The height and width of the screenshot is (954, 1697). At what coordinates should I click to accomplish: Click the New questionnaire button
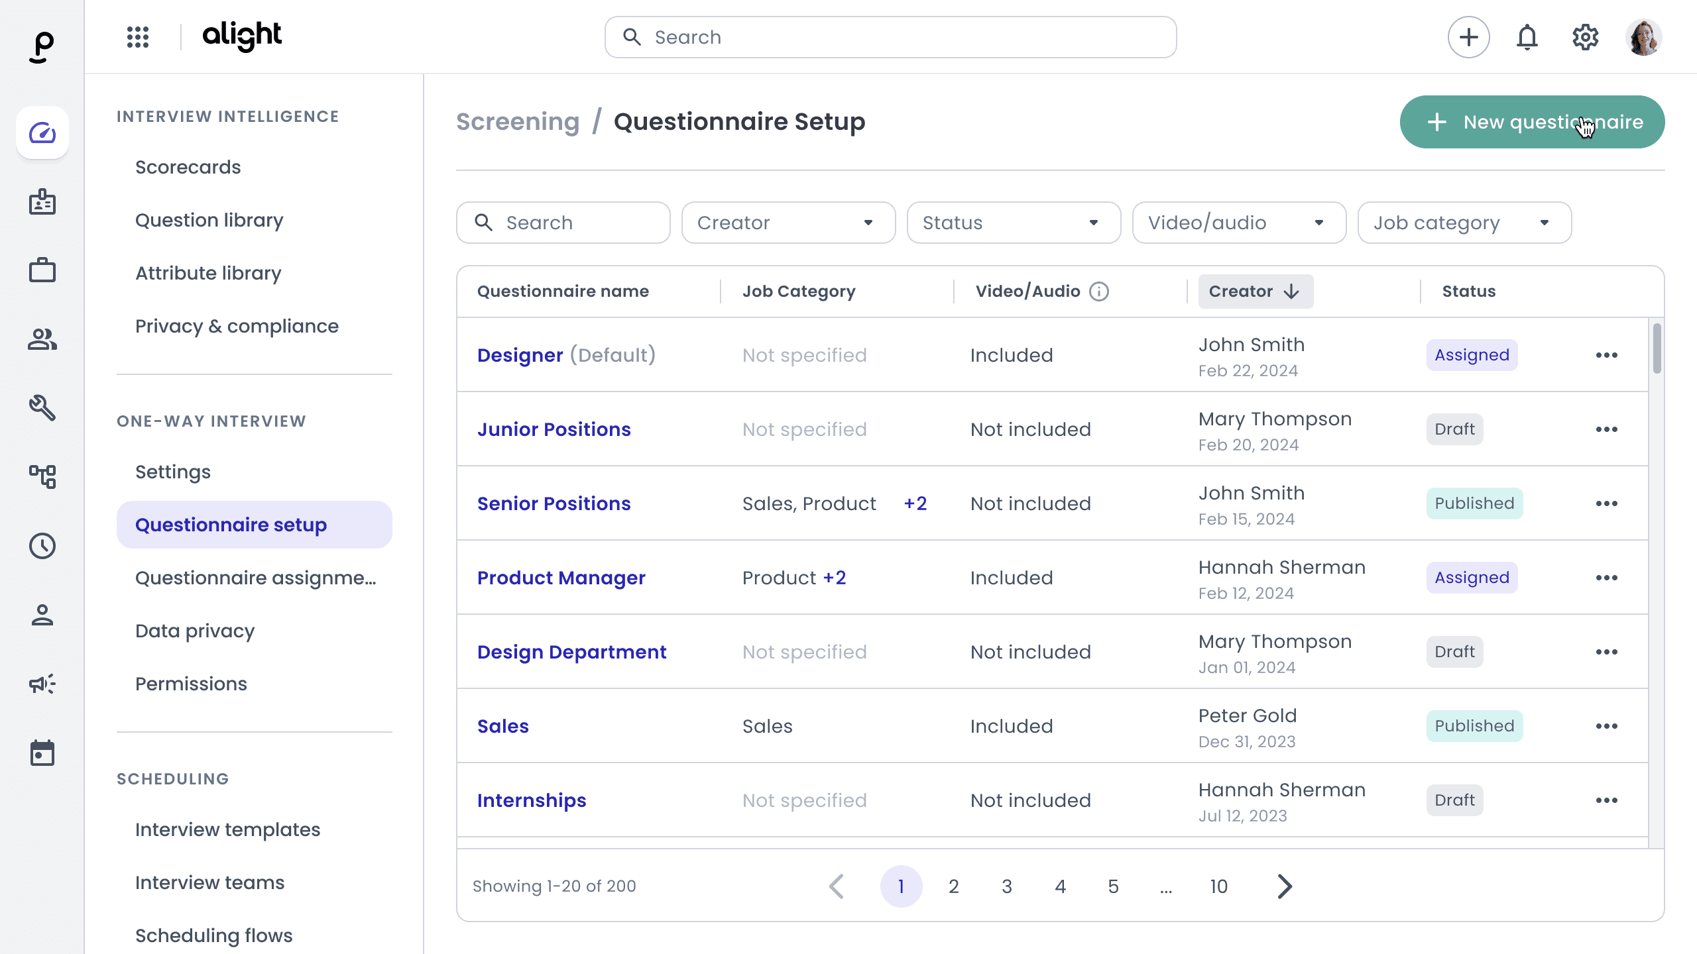coord(1532,122)
